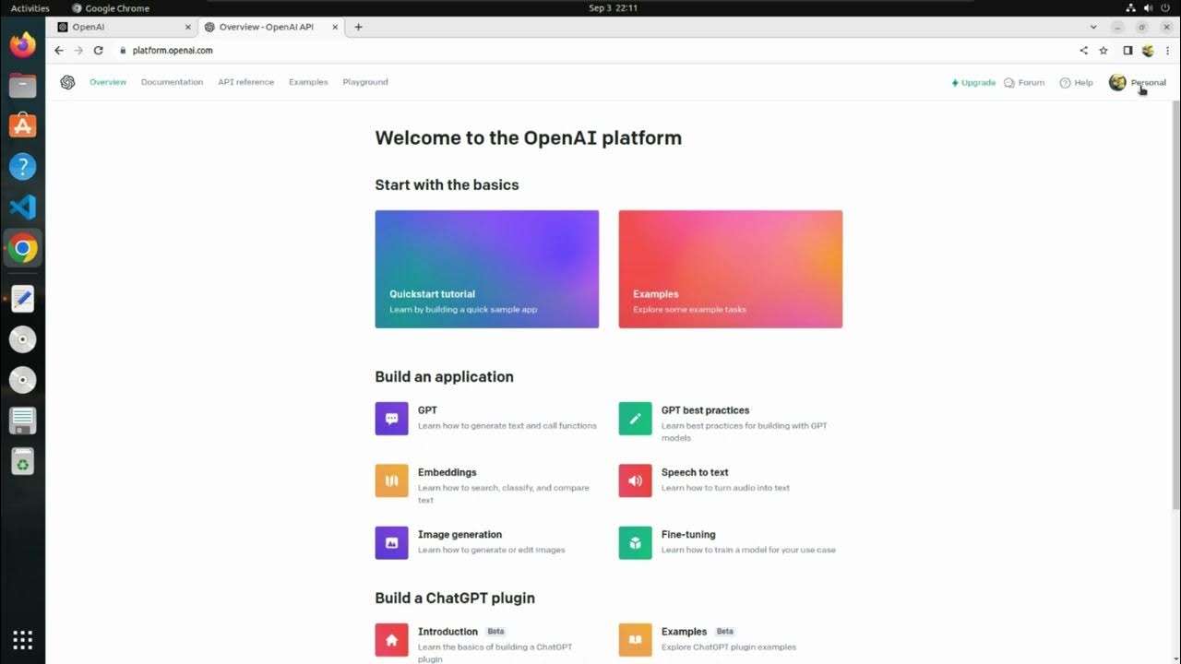Screen dimensions: 1181x664
Task: Toggle Chrome's side panel icon
Action: point(1127,51)
